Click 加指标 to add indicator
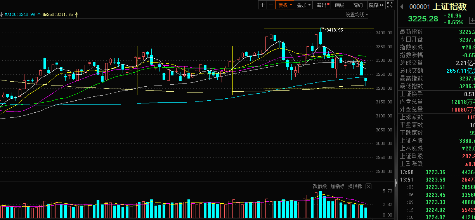This screenshot has height=220, width=475. [338, 187]
